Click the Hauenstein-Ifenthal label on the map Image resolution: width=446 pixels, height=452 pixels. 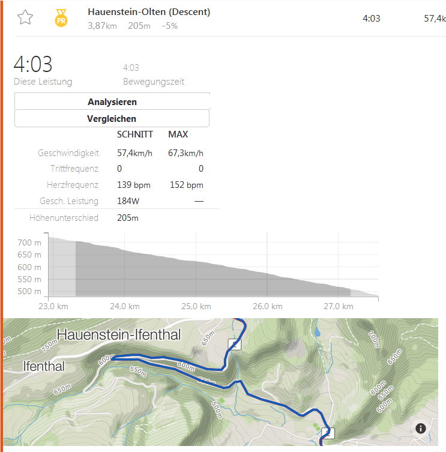[x=118, y=334]
